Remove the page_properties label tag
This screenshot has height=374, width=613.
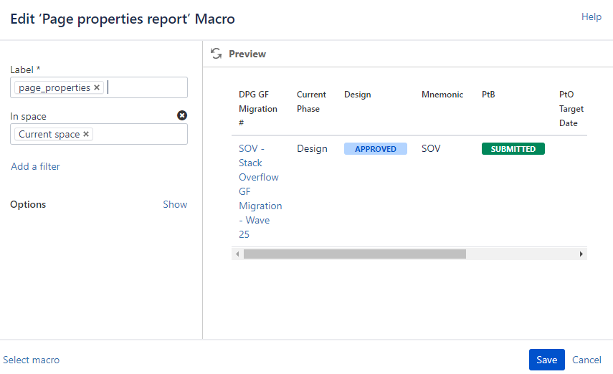click(97, 87)
